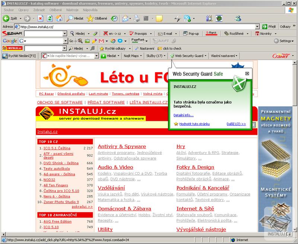298x244 pixels.
Task: Open the Úpravy menu
Action: pyautogui.click(x=23, y=10)
